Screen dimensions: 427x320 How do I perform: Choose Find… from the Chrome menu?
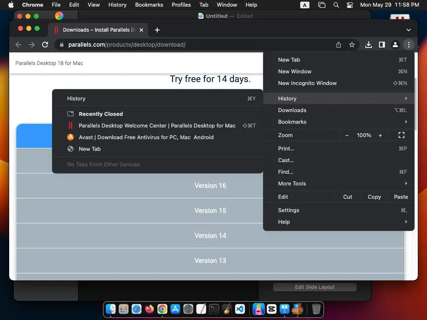tap(339, 172)
